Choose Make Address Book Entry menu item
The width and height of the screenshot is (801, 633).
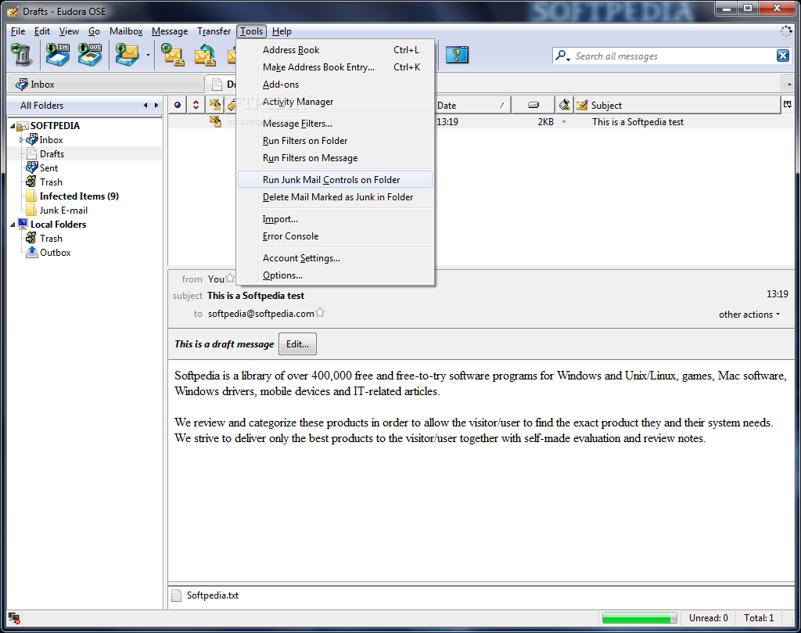pos(335,67)
